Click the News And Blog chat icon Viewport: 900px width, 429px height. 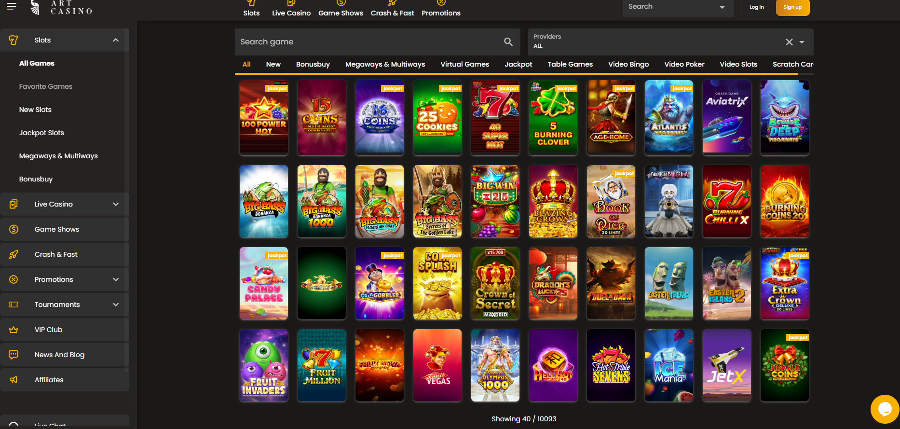pyautogui.click(x=14, y=355)
